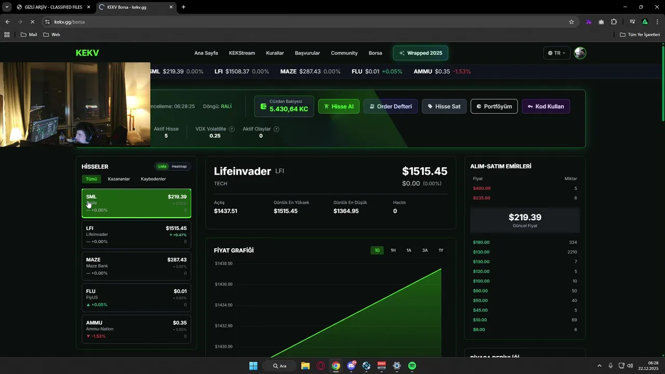Open the Tüm Yer İşaretleri bookmarks folder
This screenshot has width=665, height=374.
point(640,35)
